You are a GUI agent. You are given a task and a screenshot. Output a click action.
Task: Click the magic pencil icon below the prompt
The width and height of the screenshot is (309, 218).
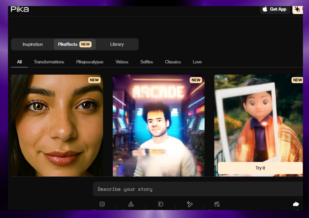(x=190, y=204)
